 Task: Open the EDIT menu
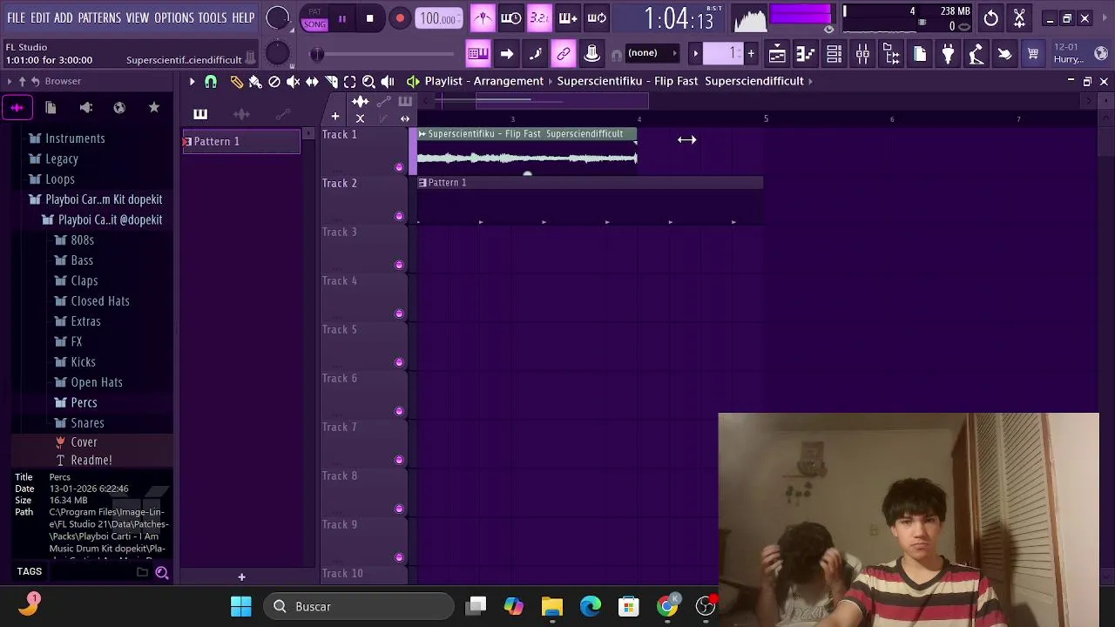tap(40, 17)
